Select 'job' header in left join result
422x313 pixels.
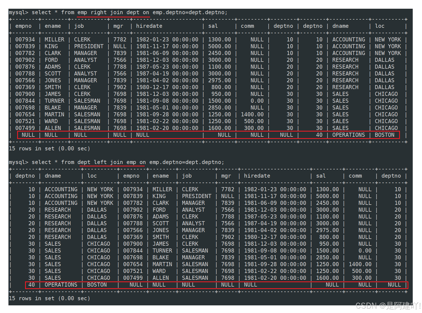[187, 176]
